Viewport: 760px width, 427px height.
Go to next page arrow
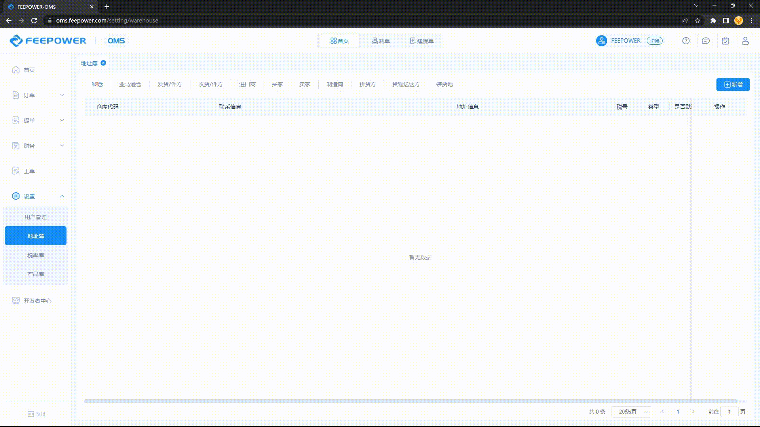693,412
